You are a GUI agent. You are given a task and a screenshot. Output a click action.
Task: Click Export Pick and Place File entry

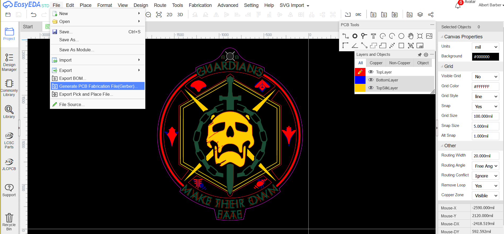coord(98,94)
